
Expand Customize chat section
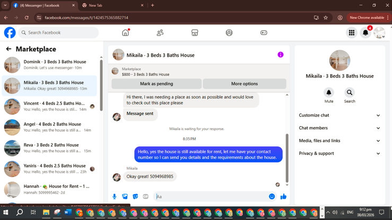coord(339,115)
